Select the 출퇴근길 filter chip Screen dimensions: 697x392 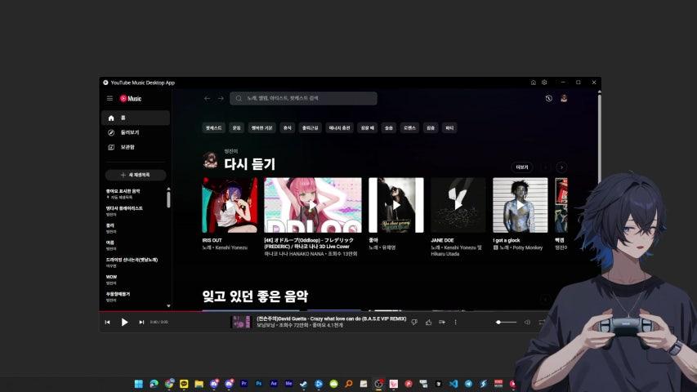coord(311,128)
